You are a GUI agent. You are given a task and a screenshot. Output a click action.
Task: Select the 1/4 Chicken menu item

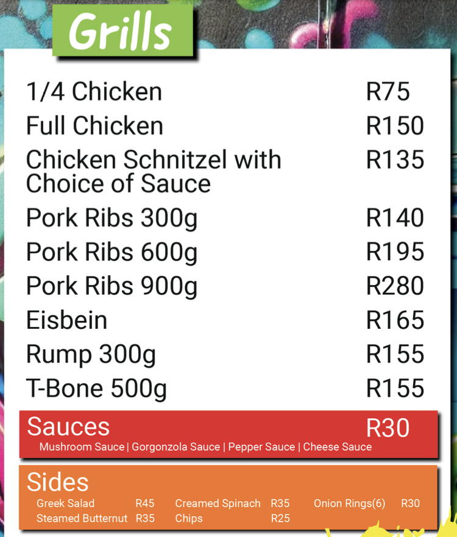[94, 92]
